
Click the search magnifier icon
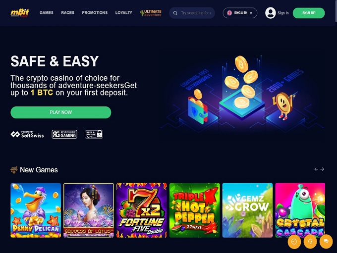(175, 13)
